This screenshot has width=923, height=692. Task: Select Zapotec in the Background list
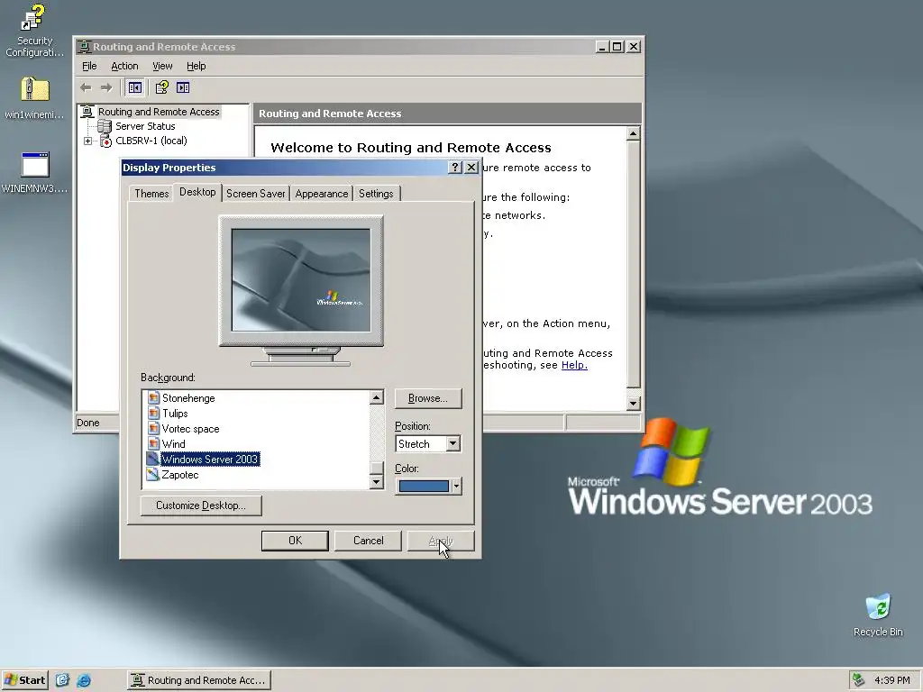coord(180,474)
